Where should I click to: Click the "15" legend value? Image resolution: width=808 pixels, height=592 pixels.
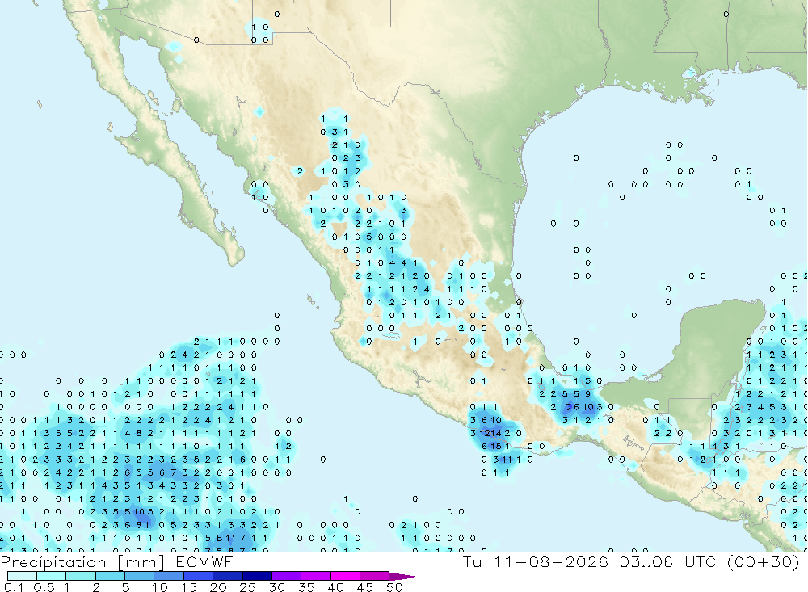click(189, 587)
